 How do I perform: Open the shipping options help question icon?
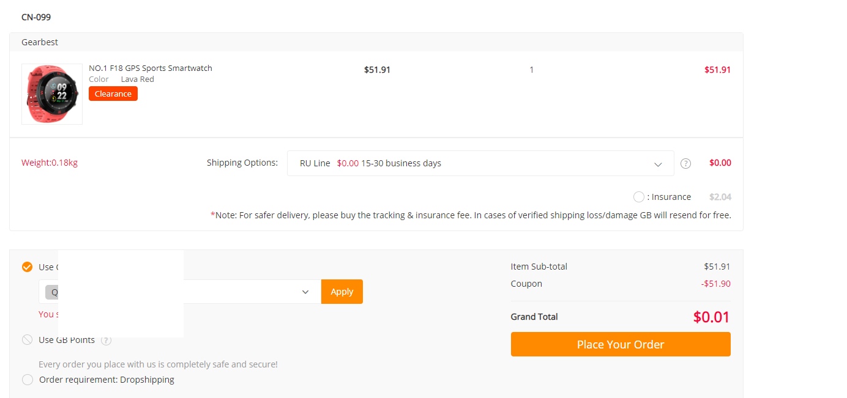[686, 163]
